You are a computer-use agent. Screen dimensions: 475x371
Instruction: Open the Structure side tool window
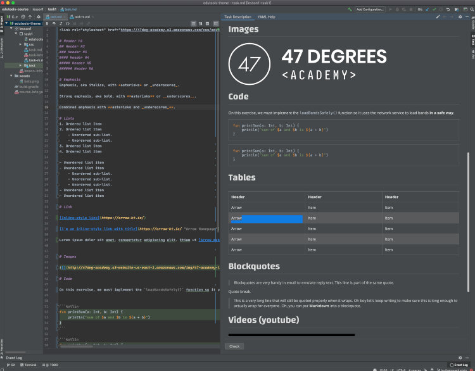point(2,48)
